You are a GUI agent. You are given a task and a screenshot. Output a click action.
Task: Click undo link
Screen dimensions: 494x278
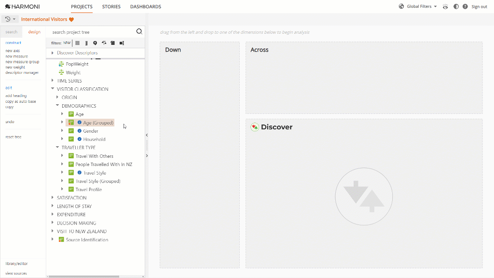pos(10,122)
